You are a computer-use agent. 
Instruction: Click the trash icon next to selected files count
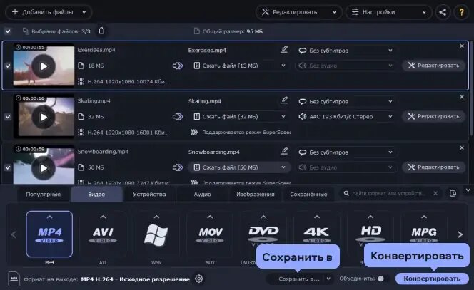pyautogui.click(x=101, y=31)
